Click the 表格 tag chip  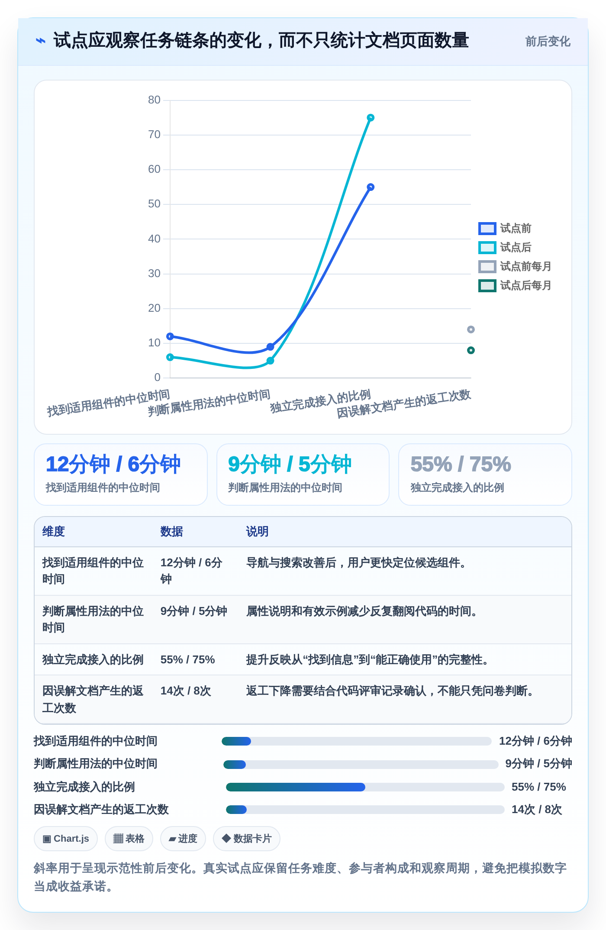(129, 839)
